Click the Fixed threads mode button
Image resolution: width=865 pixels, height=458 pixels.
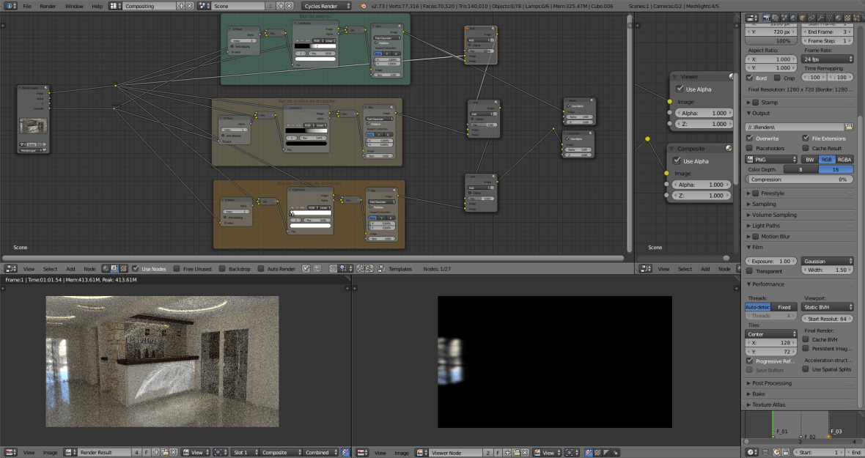pyautogui.click(x=784, y=307)
